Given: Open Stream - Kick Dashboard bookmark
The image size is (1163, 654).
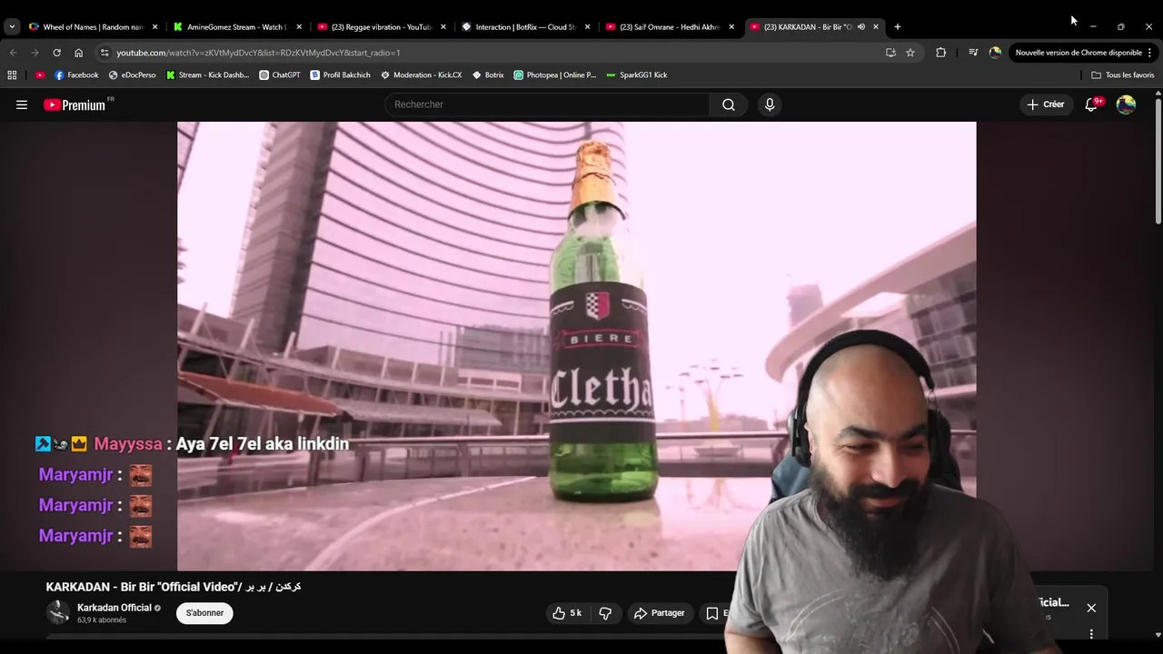Looking at the screenshot, I should (x=207, y=75).
